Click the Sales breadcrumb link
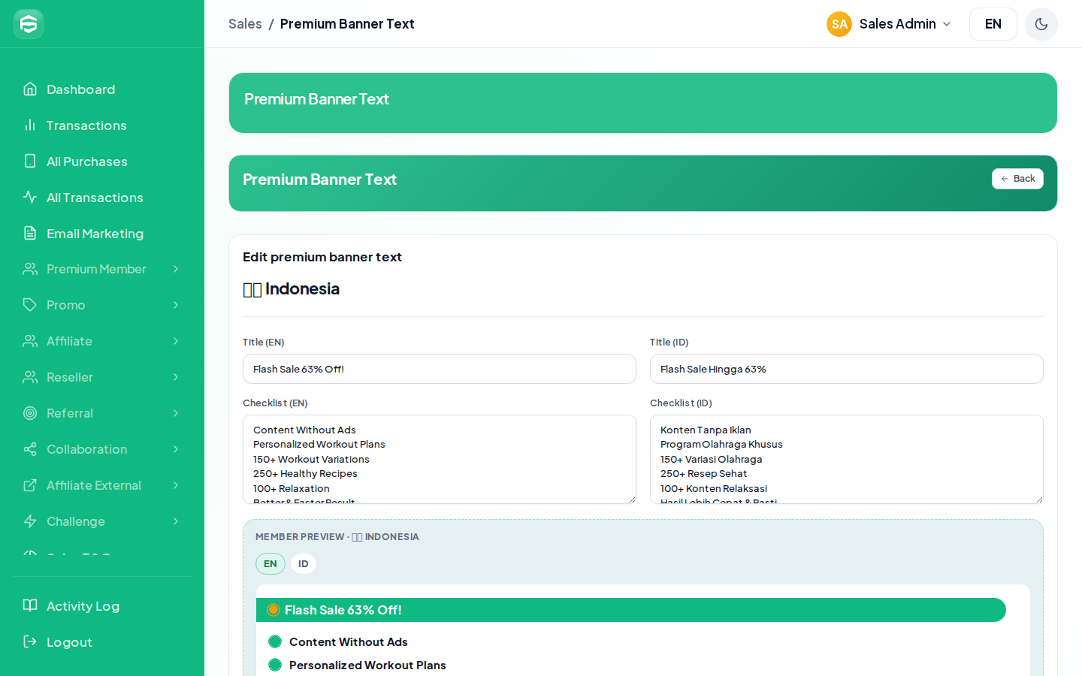 click(x=245, y=24)
